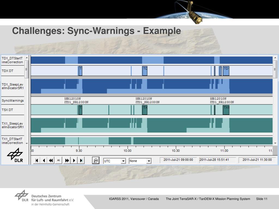Step back one on the timeline
The image size is (279, 209).
44,161
